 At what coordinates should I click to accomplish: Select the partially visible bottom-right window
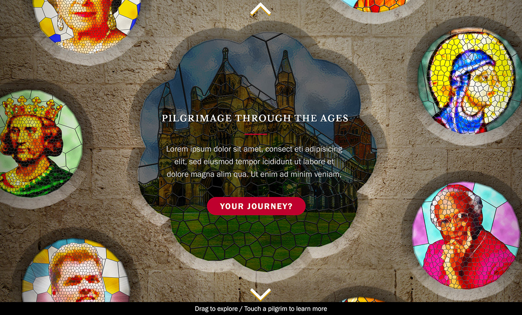click(365, 299)
